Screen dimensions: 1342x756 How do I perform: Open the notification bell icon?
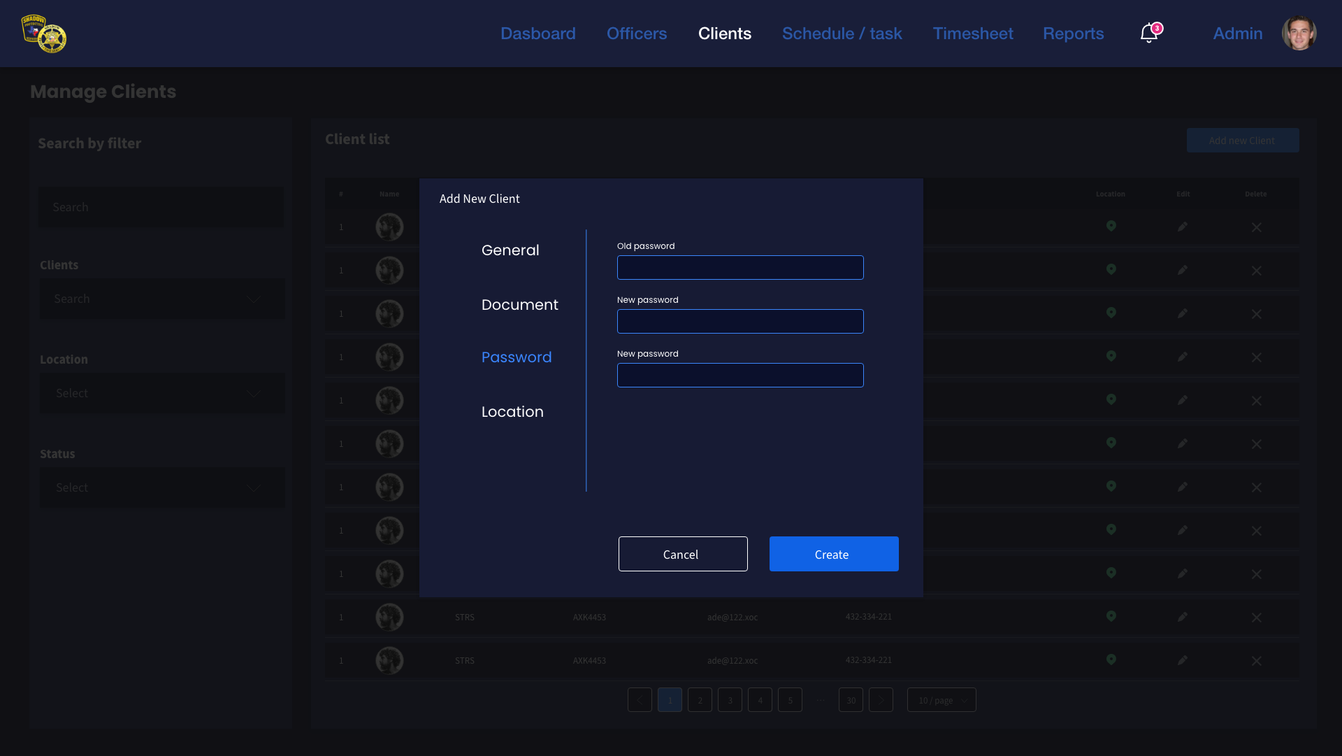[1148, 33]
